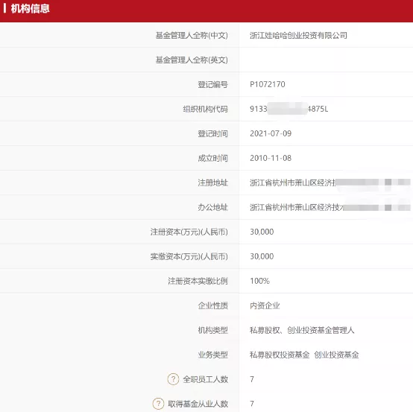
Task: Click the 内资企业 value
Action: pos(265,305)
